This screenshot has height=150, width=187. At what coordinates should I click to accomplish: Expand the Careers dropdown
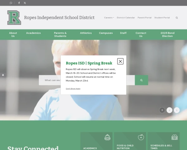[x=109, y=17]
